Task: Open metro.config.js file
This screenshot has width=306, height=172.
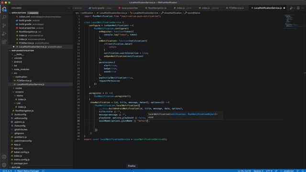Action: (x=22, y=160)
